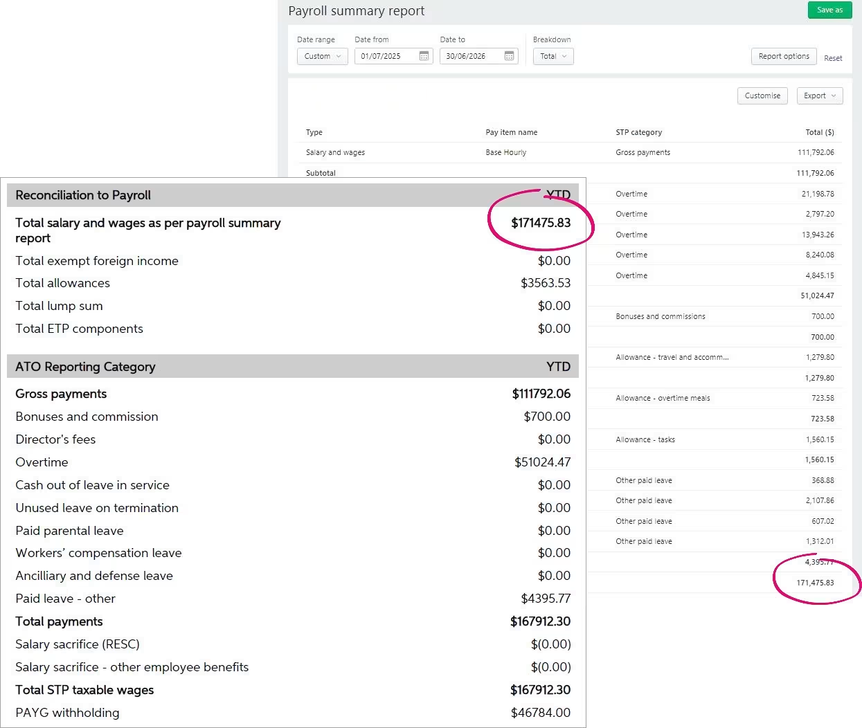Click Total payments value $167912.30

pos(540,621)
